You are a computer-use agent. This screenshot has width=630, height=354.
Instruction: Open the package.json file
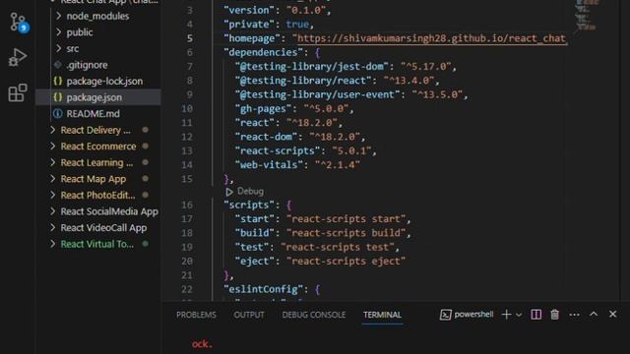click(94, 97)
